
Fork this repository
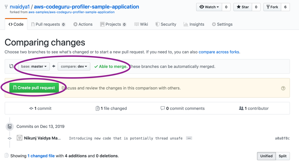click(272, 7)
